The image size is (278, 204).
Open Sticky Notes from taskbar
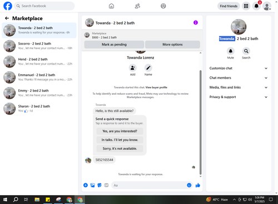48,200
